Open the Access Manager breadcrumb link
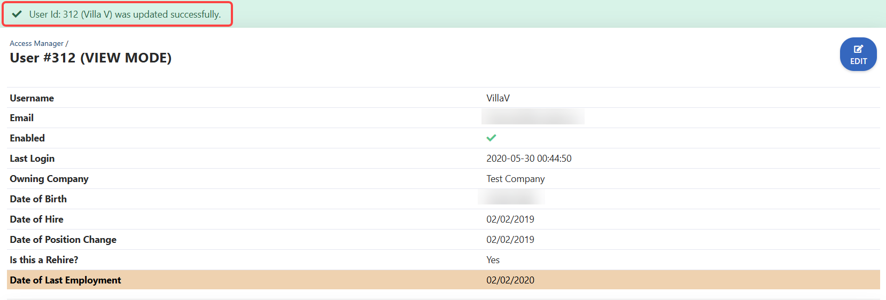 [36, 43]
